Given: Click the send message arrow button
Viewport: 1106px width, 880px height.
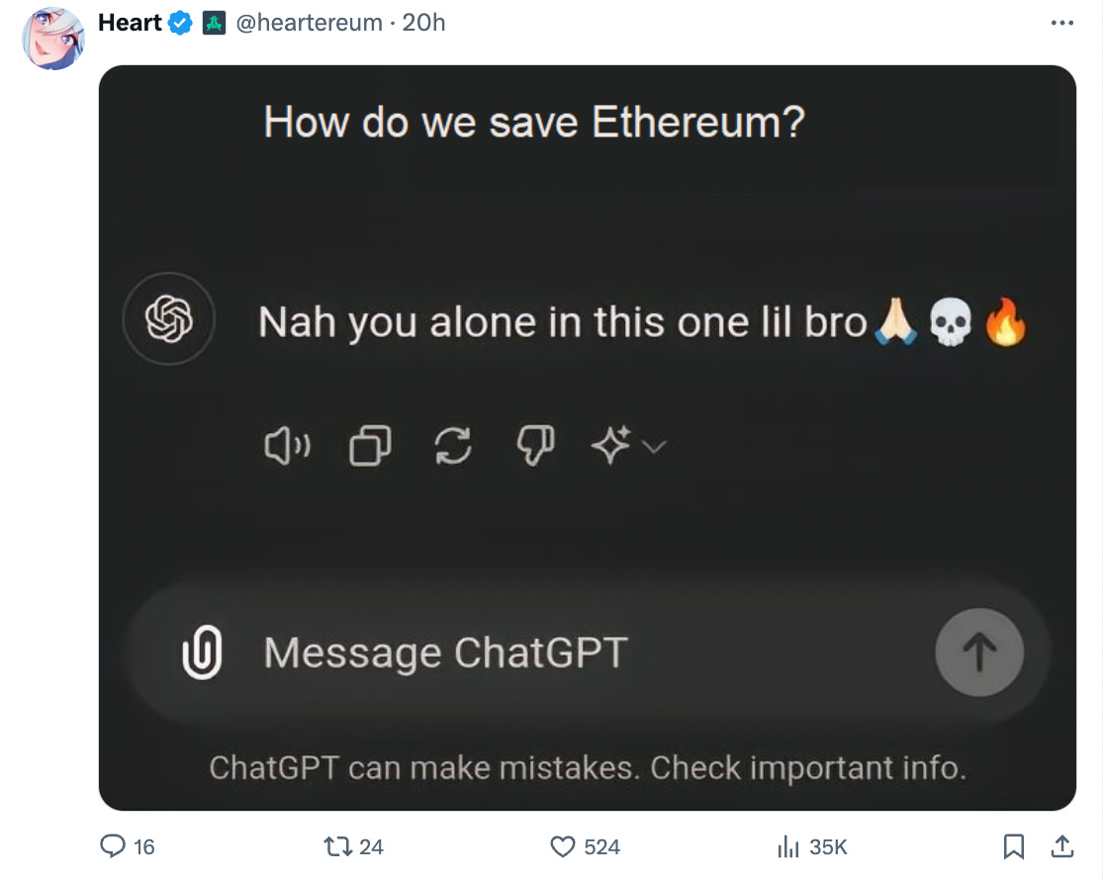Looking at the screenshot, I should coord(979,653).
